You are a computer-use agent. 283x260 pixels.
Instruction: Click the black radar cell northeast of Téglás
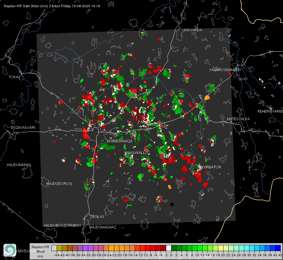[x=172, y=204]
